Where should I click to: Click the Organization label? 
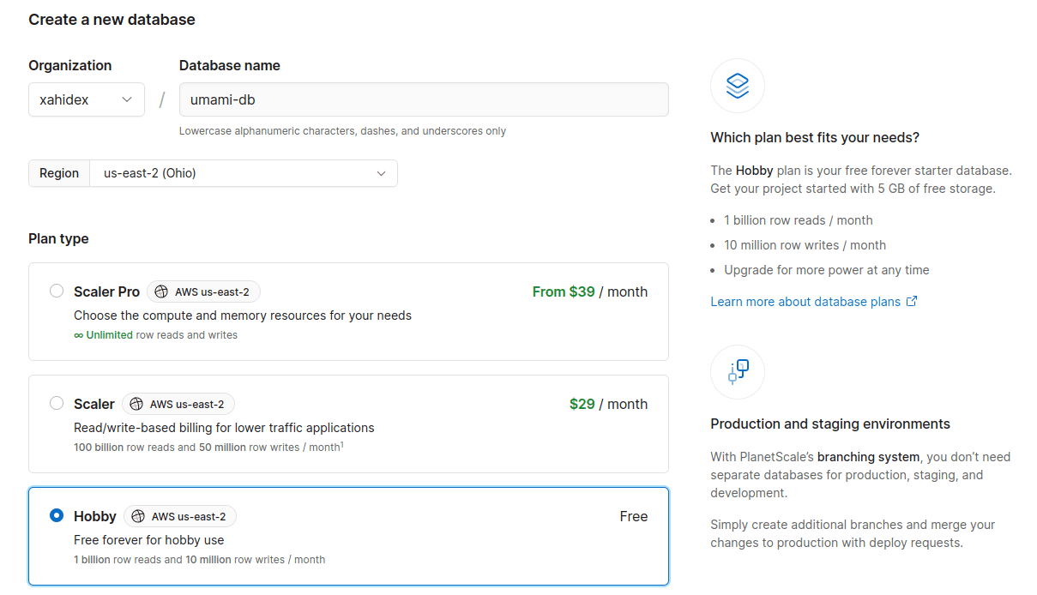coord(70,65)
